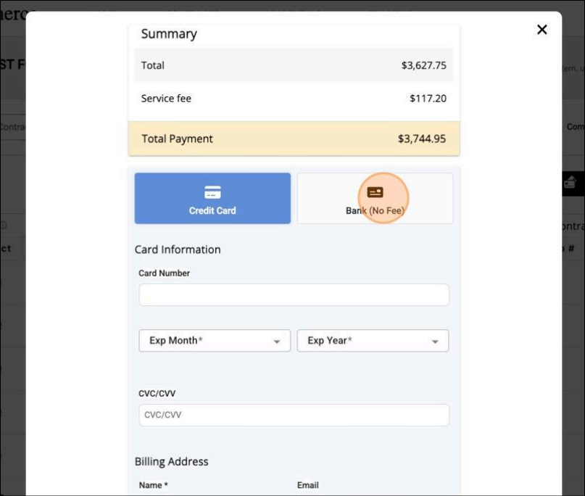
Task: Open the Exp Year dropdown
Action: point(372,341)
